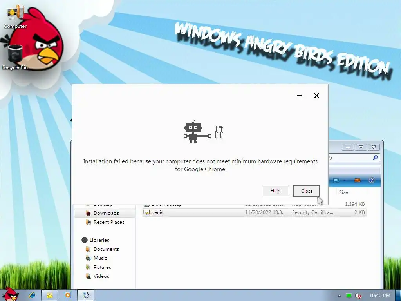The height and width of the screenshot is (301, 401).
Task: Click the Videos library icon
Action: (88, 276)
